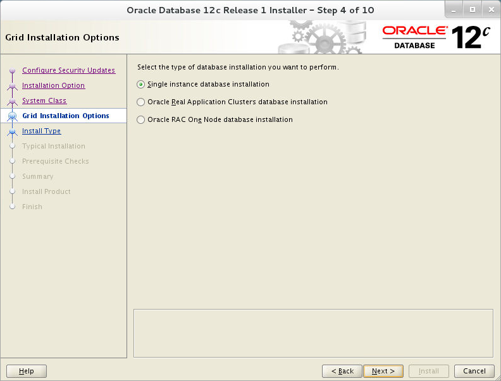This screenshot has height=381, width=501.
Task: Click the Oracle 12c Database logo
Action: (436, 37)
